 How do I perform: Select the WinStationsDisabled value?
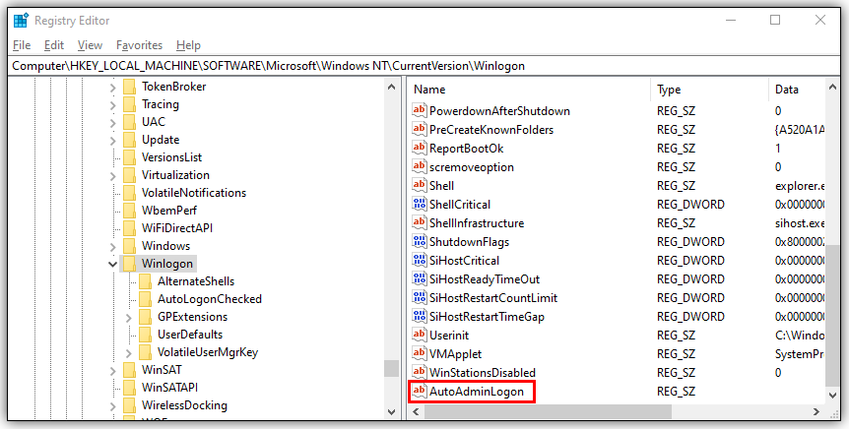(x=483, y=373)
